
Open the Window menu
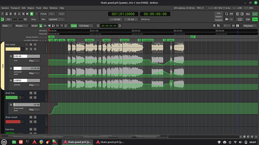tap(54, 8)
